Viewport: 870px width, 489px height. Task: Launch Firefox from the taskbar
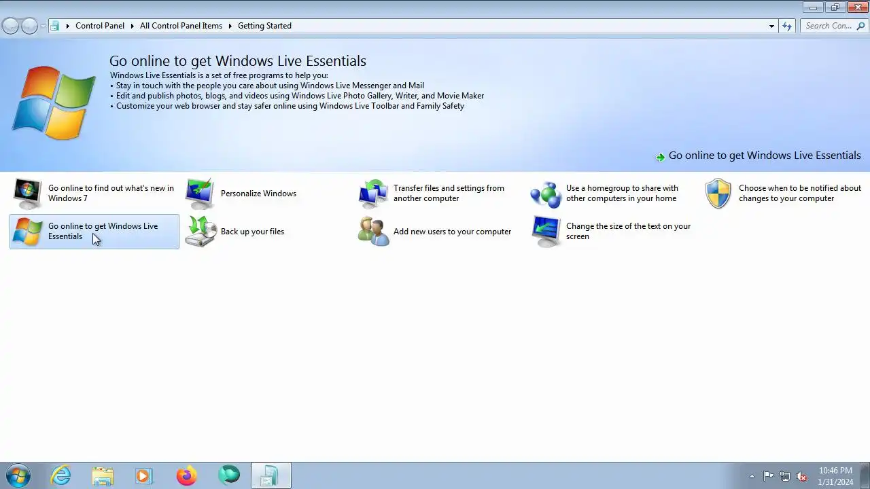(186, 475)
